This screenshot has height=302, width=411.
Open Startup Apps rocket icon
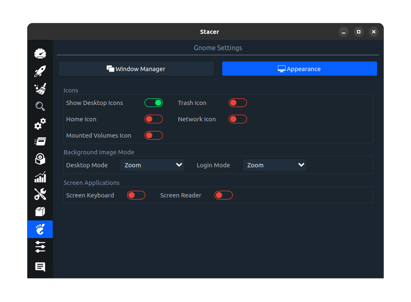tap(40, 71)
